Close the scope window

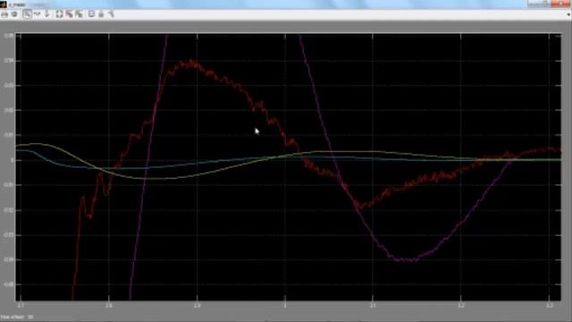tap(561, 4)
